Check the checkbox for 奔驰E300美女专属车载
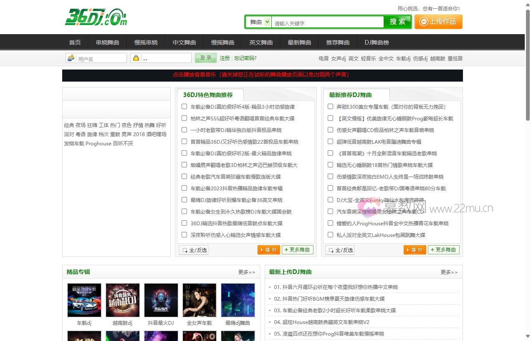The image size is (531, 341). pyautogui.click(x=330, y=107)
